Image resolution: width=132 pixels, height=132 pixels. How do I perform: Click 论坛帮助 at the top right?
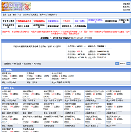126,10
